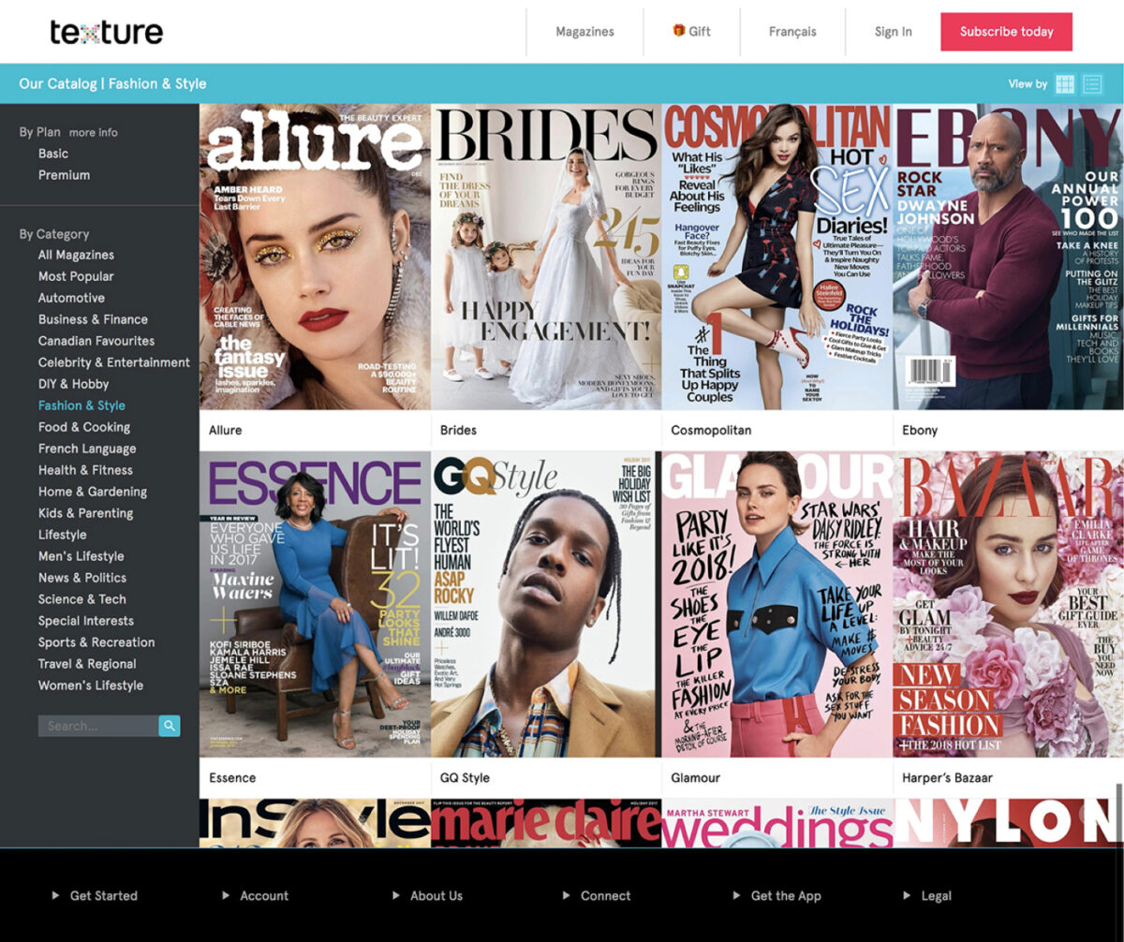Open the Brides magazine cover

click(546, 257)
